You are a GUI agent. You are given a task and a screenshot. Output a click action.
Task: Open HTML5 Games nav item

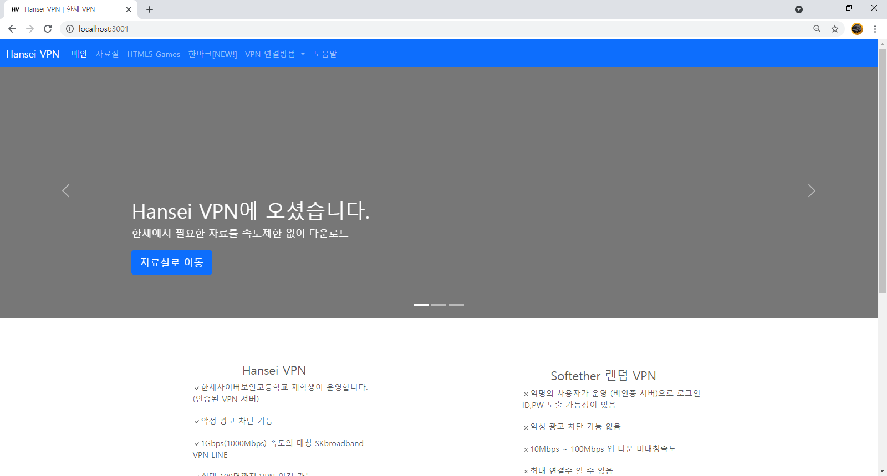pyautogui.click(x=154, y=54)
